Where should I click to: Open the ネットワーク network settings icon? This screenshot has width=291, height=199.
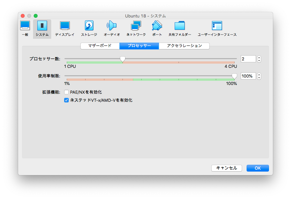pyautogui.click(x=136, y=29)
